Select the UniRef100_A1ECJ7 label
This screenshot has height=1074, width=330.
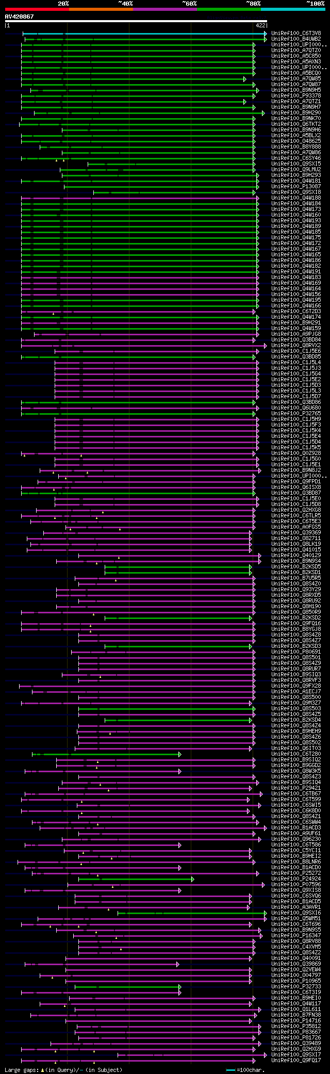(296, 692)
